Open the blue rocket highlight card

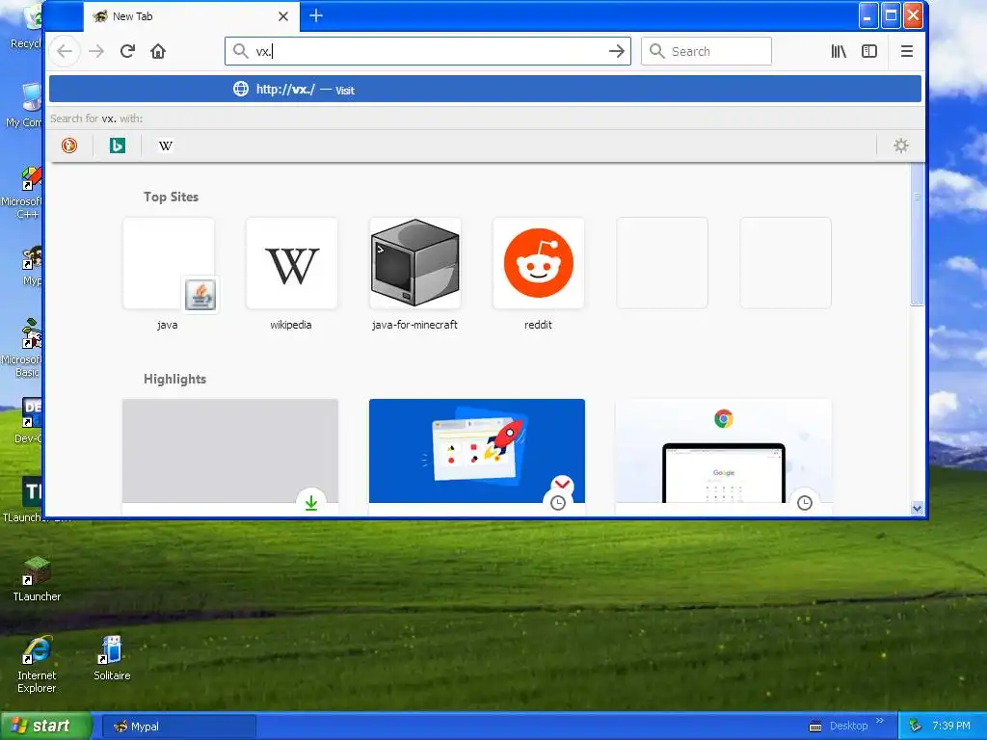[476, 456]
